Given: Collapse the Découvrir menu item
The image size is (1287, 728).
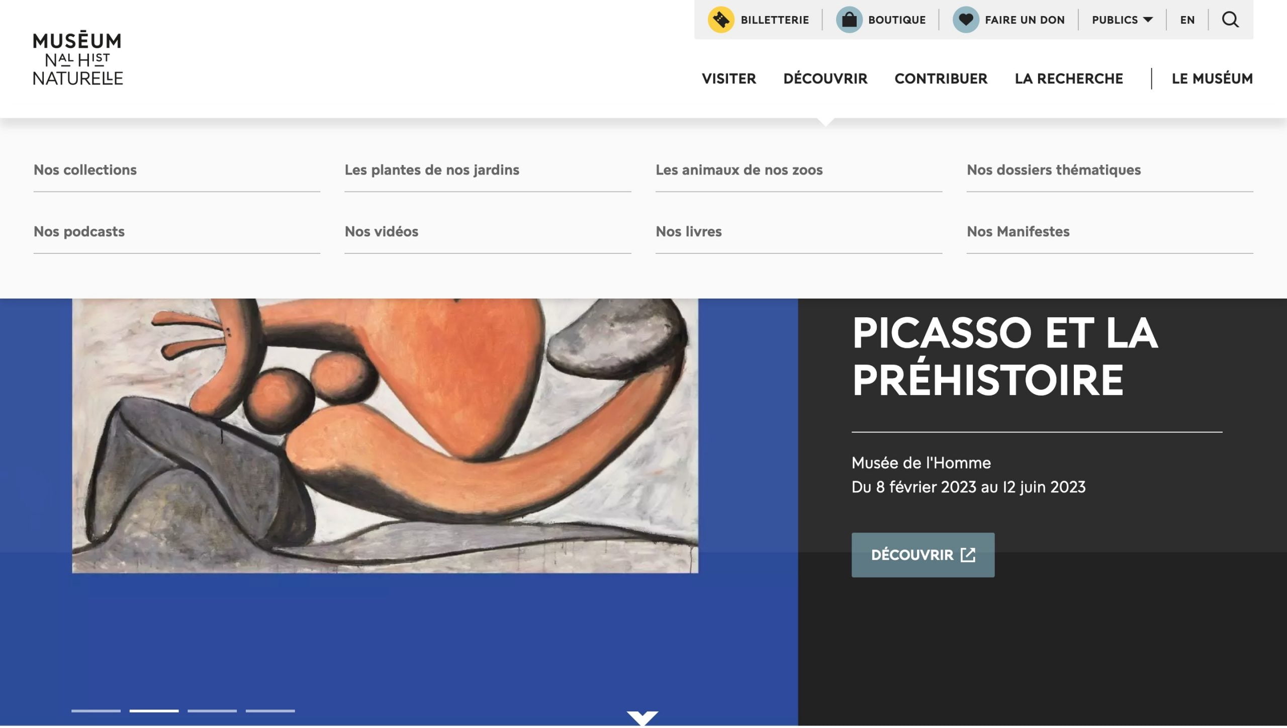Looking at the screenshot, I should [x=825, y=79].
